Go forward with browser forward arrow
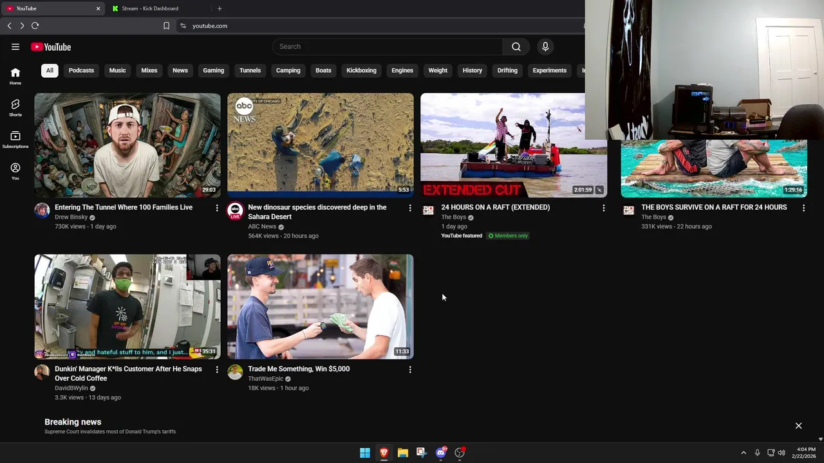Image resolution: width=824 pixels, height=463 pixels. click(22, 26)
